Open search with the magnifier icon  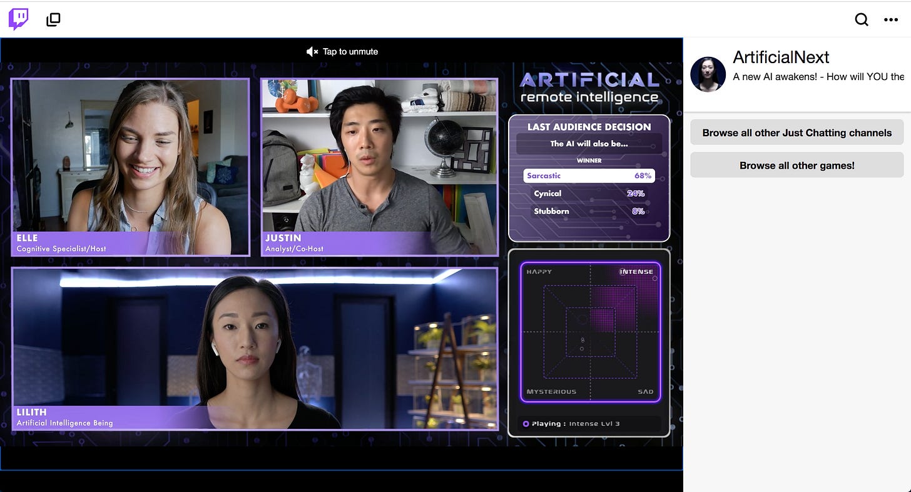(862, 19)
